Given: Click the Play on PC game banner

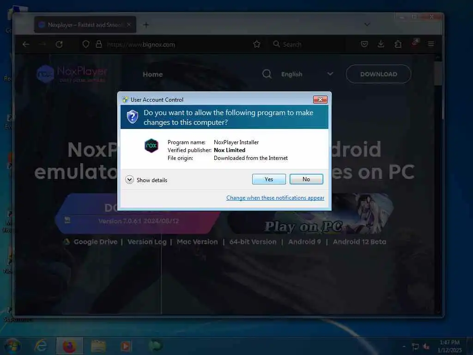Looking at the screenshot, I should (311, 214).
